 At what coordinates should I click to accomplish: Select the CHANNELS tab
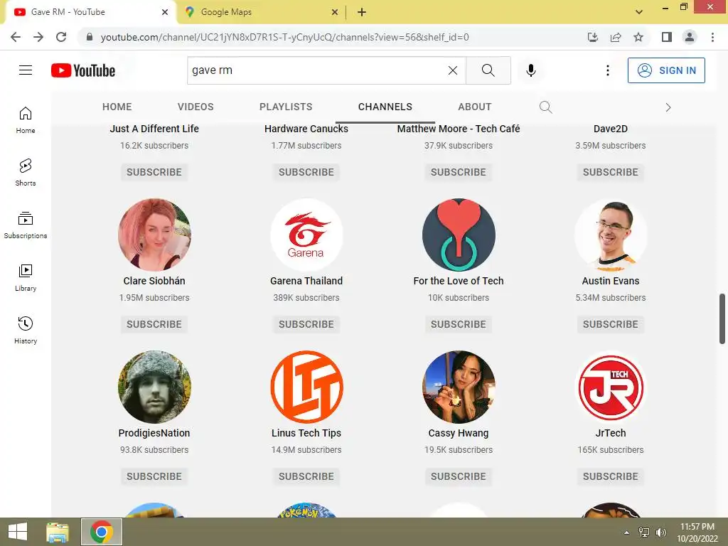click(x=385, y=107)
